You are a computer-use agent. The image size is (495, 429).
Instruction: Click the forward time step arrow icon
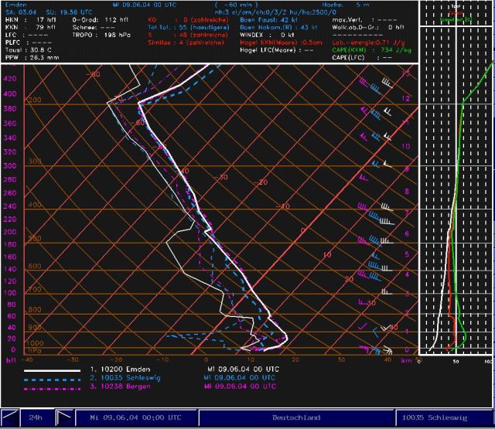[x=64, y=417]
